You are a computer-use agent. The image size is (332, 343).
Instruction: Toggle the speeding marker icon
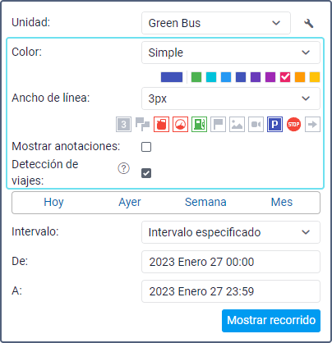coord(180,125)
